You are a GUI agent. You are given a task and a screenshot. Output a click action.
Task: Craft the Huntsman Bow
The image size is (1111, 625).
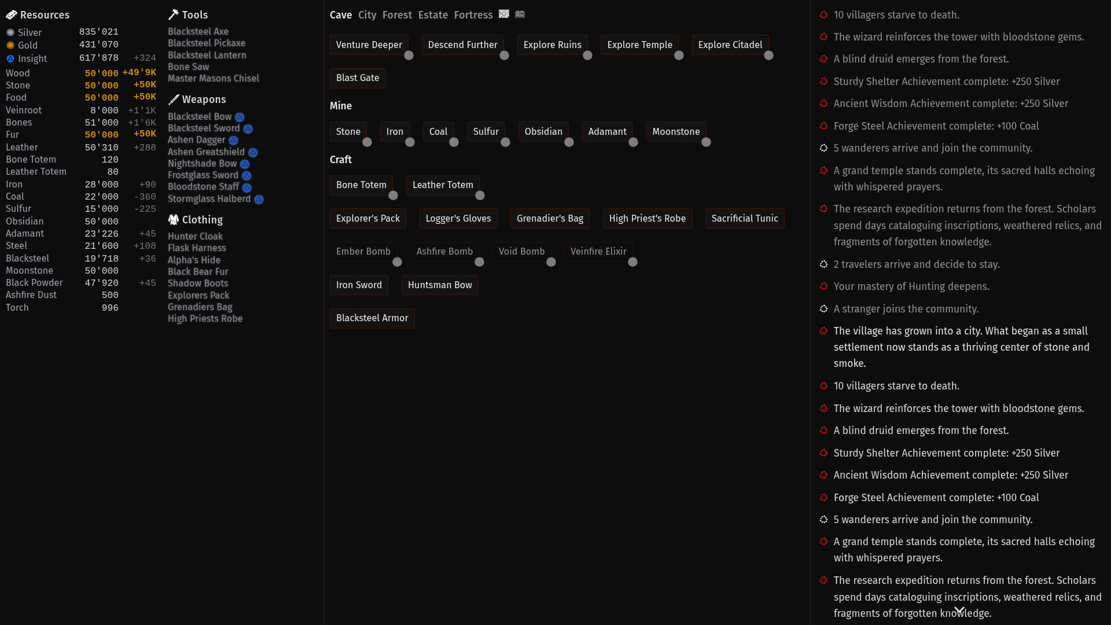(440, 285)
